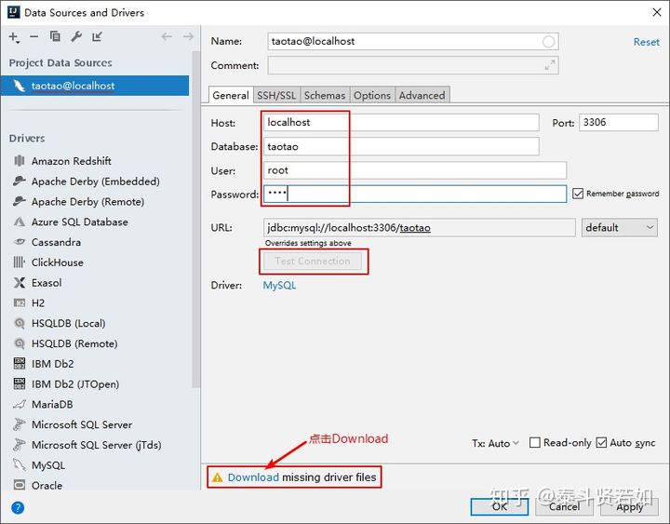Image resolution: width=670 pixels, height=524 pixels.
Task: Click the Oracle driver icon
Action: (20, 485)
